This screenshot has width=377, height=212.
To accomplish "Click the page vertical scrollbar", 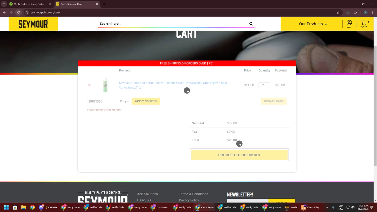I will click(375, 105).
